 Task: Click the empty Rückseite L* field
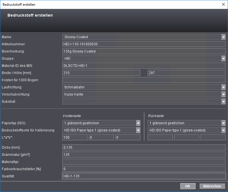click(x=160, y=137)
